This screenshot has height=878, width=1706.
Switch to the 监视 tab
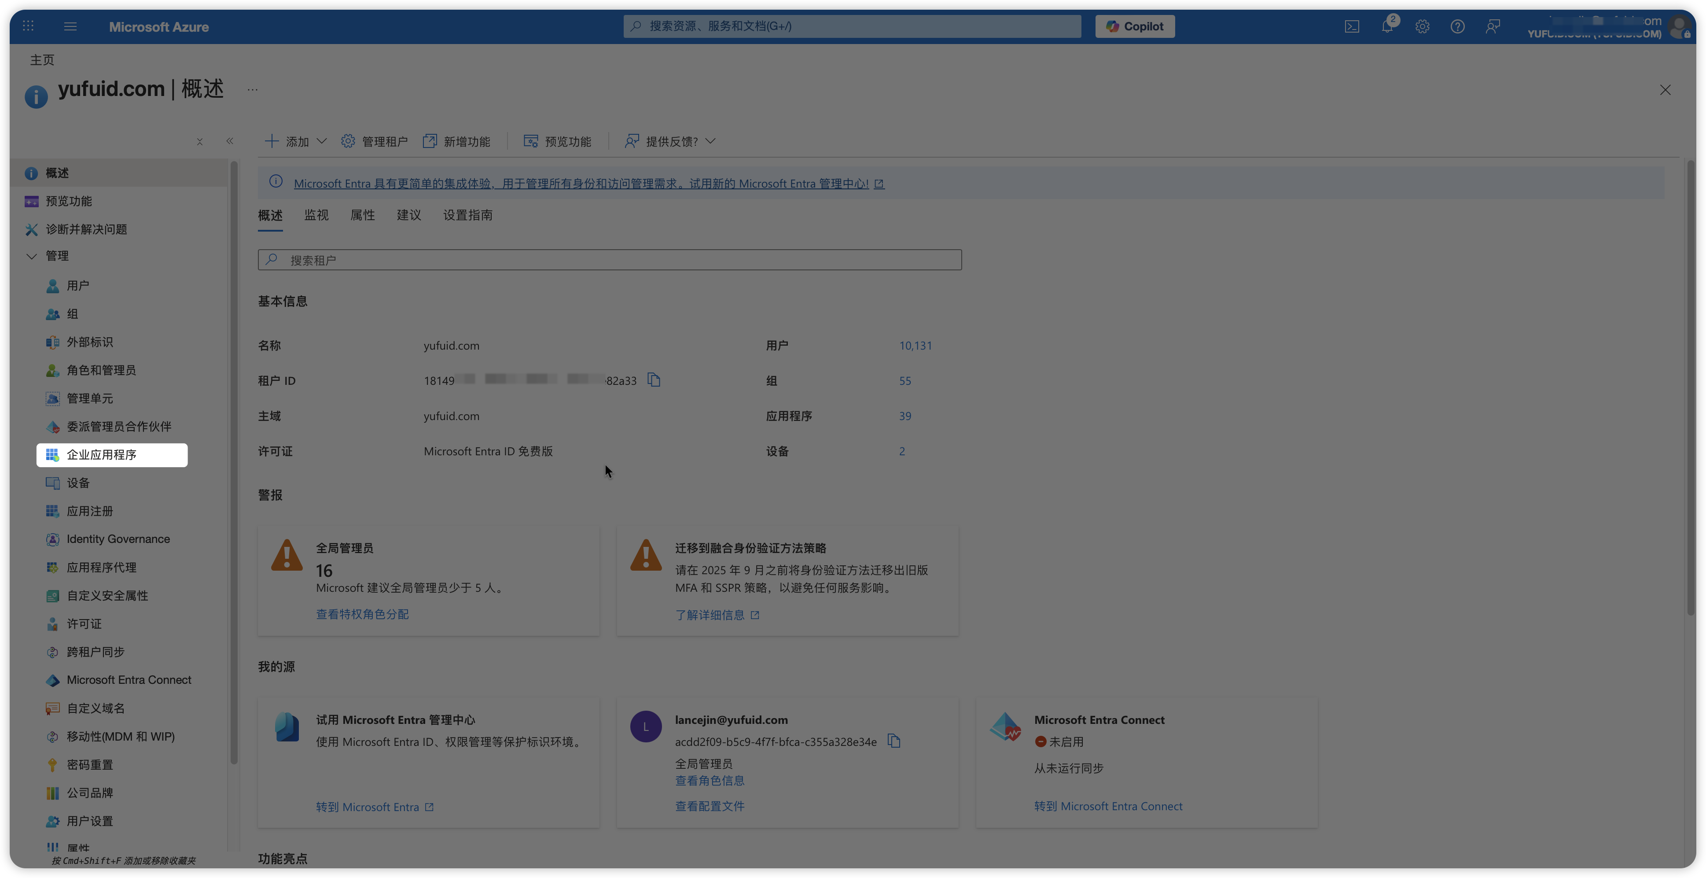coord(316,215)
